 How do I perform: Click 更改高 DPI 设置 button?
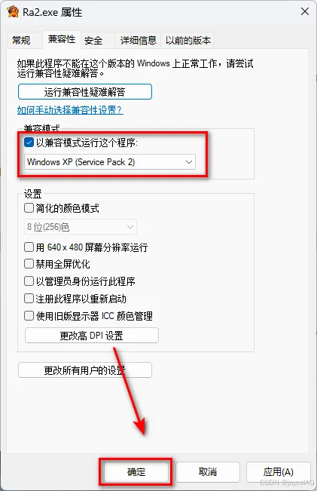92,336
